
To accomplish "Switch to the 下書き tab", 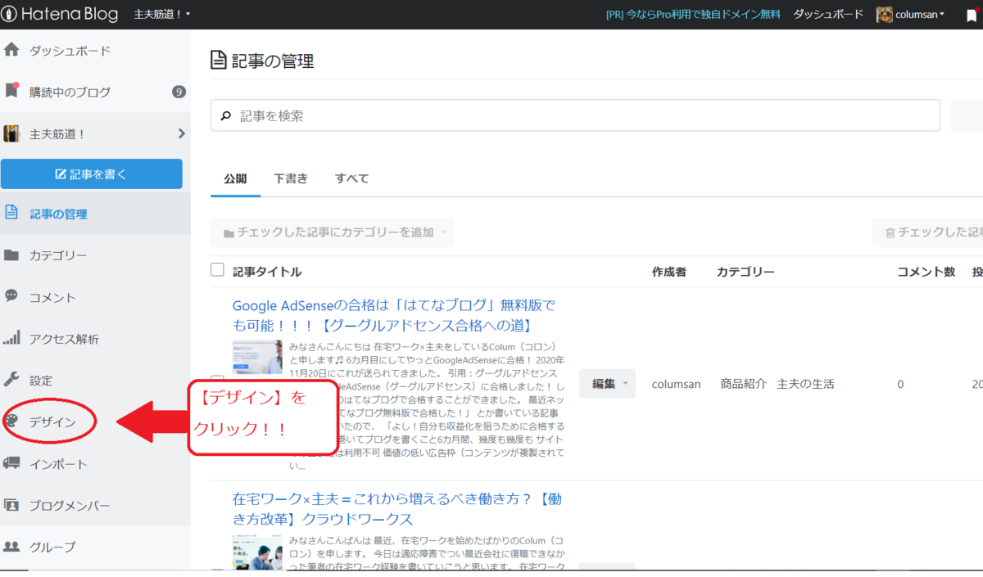I will (x=291, y=178).
